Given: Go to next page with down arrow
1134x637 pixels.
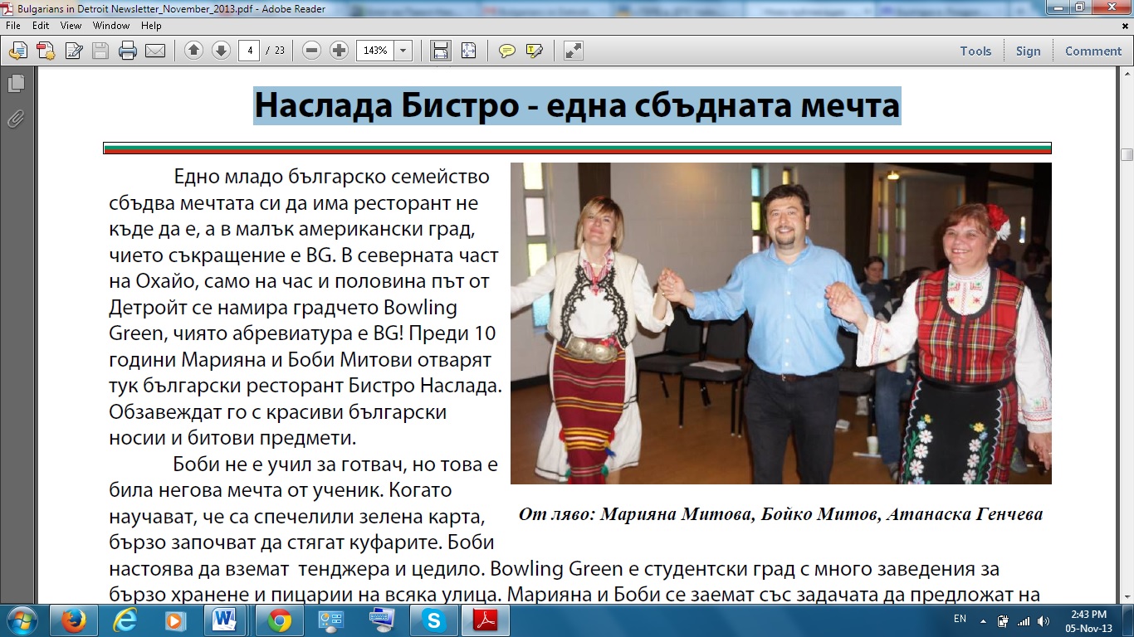Looking at the screenshot, I should click(x=221, y=51).
